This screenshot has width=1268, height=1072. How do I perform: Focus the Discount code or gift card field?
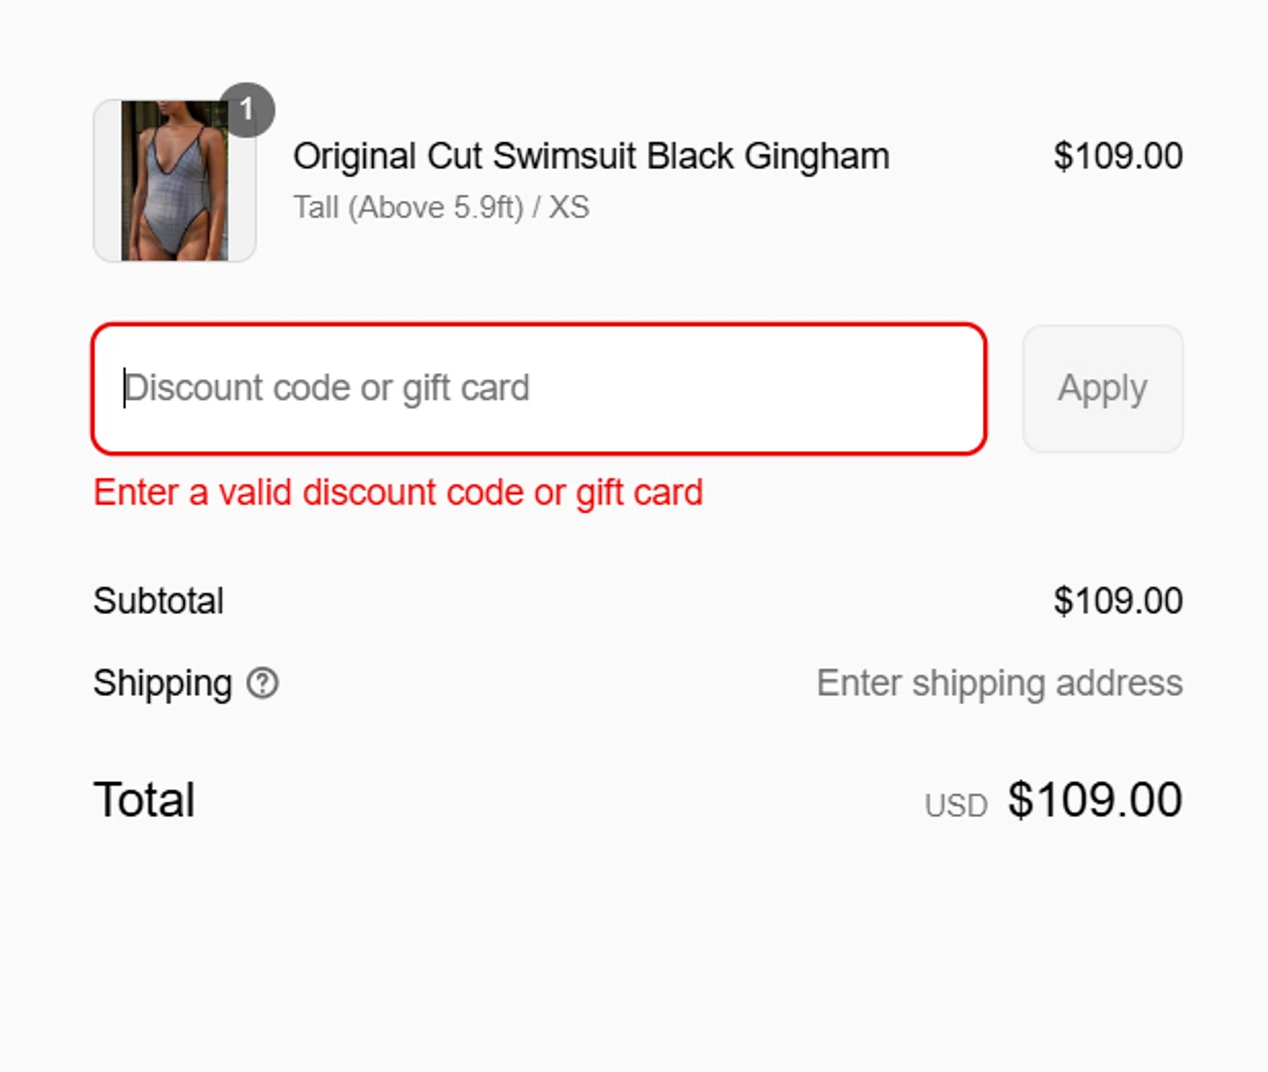538,389
